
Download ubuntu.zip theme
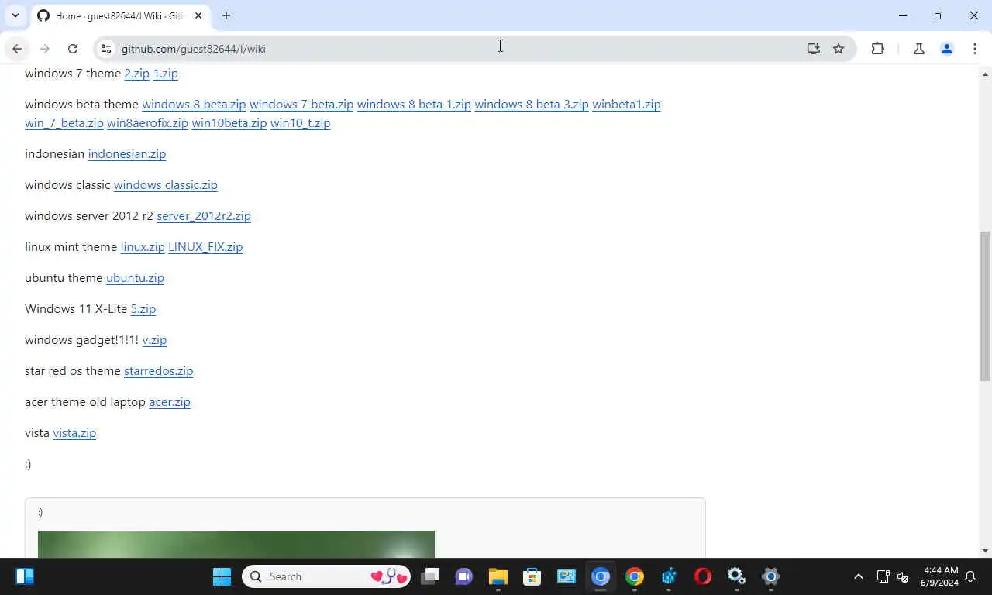pyautogui.click(x=135, y=278)
